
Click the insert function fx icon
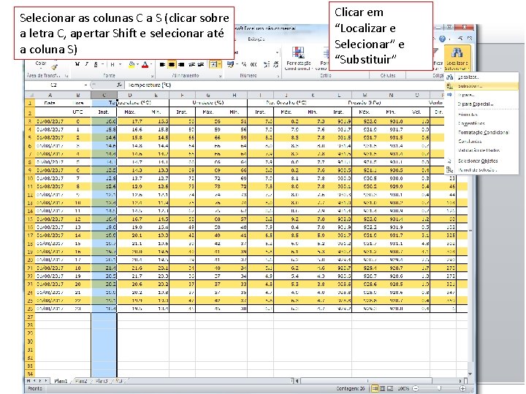point(119,85)
